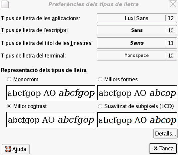
Task: Click the Millor contrast preview sample
Action: [x=51, y=120]
